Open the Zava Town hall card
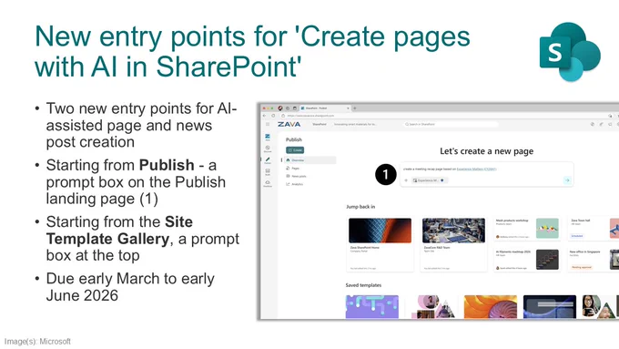This screenshot has width=619, height=349. [593, 229]
